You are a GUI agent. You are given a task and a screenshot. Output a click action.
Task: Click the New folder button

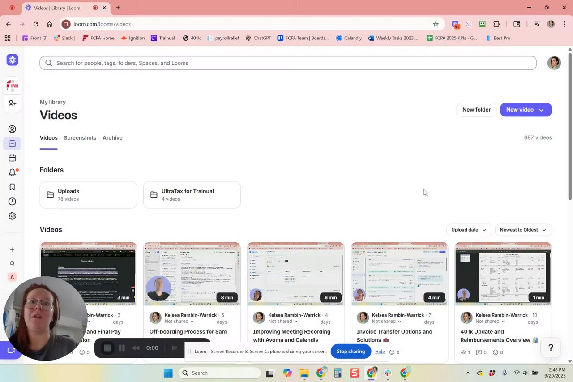click(x=476, y=110)
